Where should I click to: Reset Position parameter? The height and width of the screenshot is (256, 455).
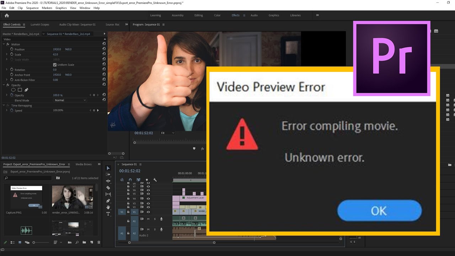pos(104,49)
